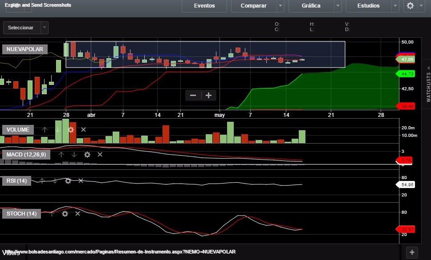The height and width of the screenshot is (260, 431).
Task: Move MACD panel down
Action: coord(74,155)
